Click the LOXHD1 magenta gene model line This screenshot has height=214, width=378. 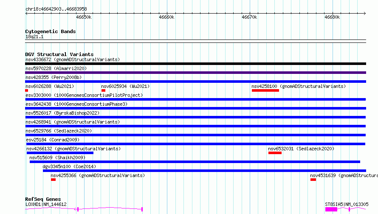tap(84, 208)
